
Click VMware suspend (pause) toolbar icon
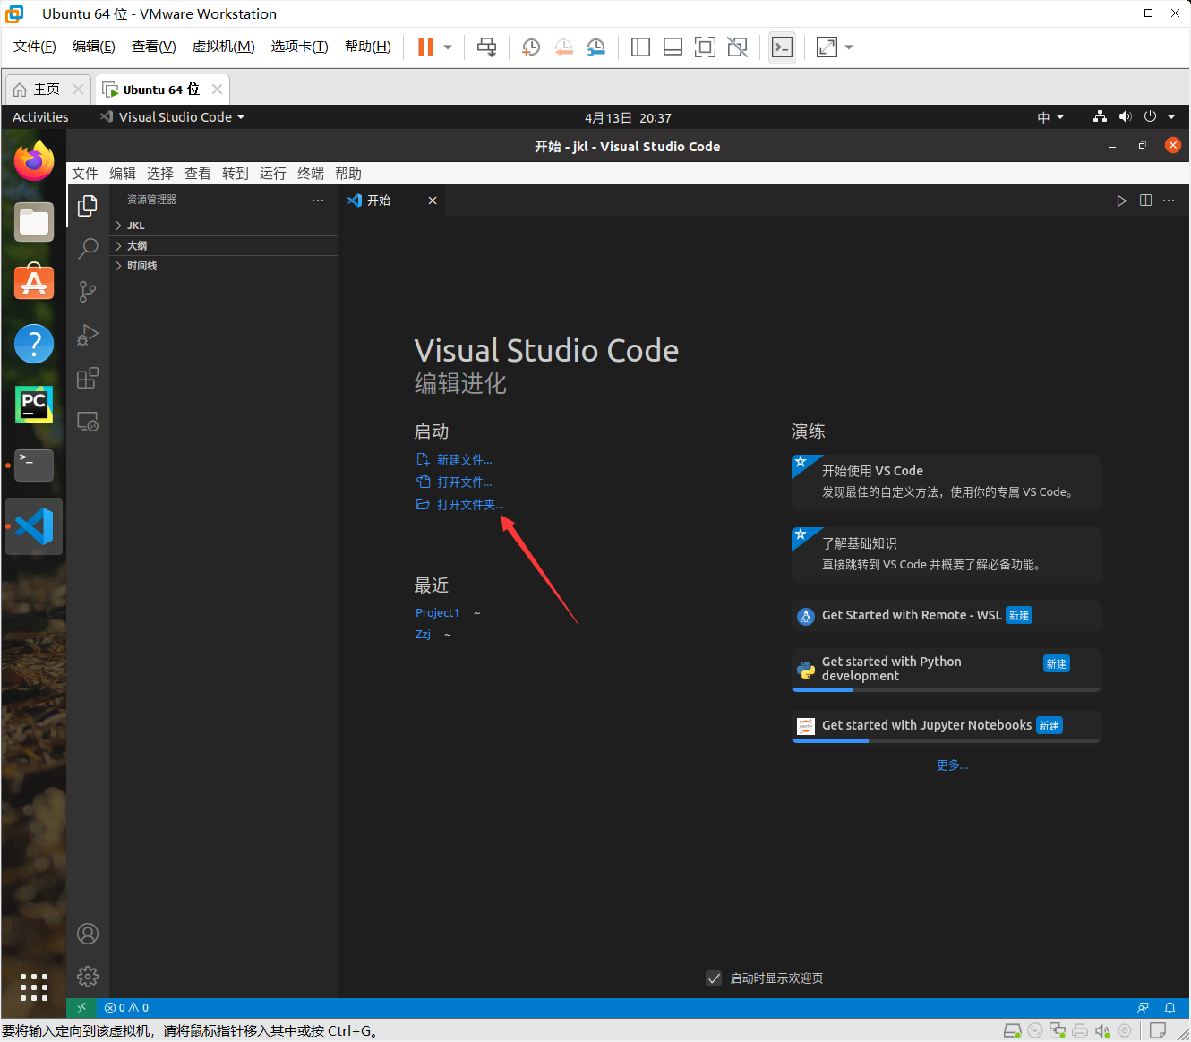pyautogui.click(x=425, y=47)
